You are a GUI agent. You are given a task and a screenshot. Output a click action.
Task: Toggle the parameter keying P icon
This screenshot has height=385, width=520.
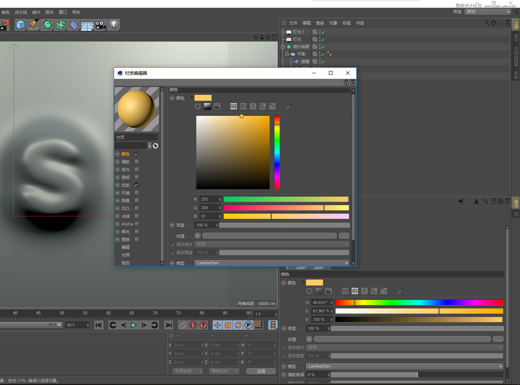point(249,325)
